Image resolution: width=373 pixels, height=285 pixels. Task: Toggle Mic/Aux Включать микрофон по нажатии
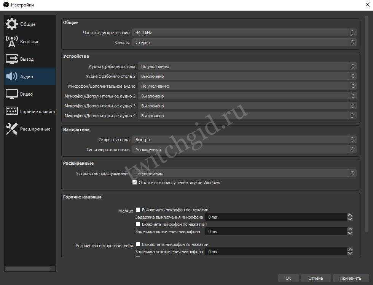(138, 224)
